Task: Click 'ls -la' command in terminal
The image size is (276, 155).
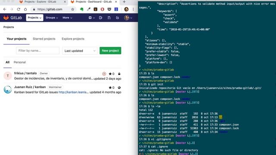Action: point(156,106)
